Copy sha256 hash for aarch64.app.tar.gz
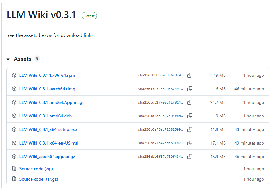The height and width of the screenshot is (188, 274). (190, 157)
